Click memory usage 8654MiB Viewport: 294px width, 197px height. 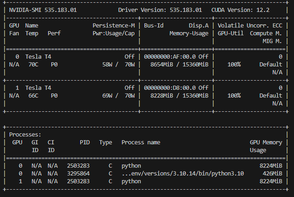(161, 65)
